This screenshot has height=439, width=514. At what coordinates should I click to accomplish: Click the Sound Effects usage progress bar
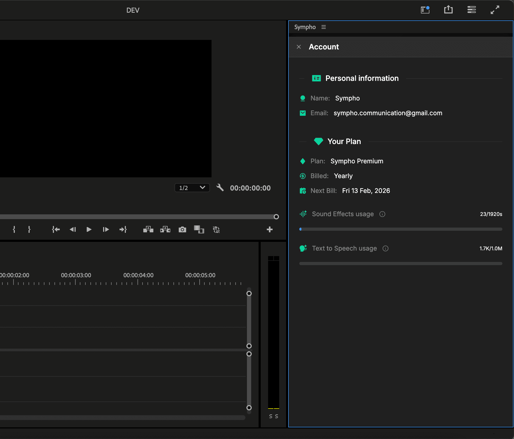coord(401,229)
